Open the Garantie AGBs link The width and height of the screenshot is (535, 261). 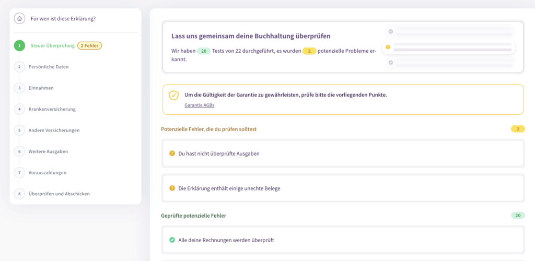199,105
